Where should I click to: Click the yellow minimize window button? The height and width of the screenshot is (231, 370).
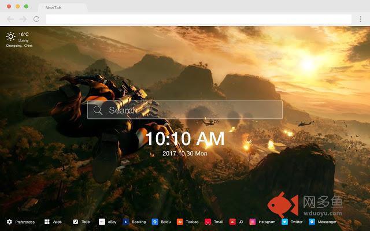click(x=18, y=6)
